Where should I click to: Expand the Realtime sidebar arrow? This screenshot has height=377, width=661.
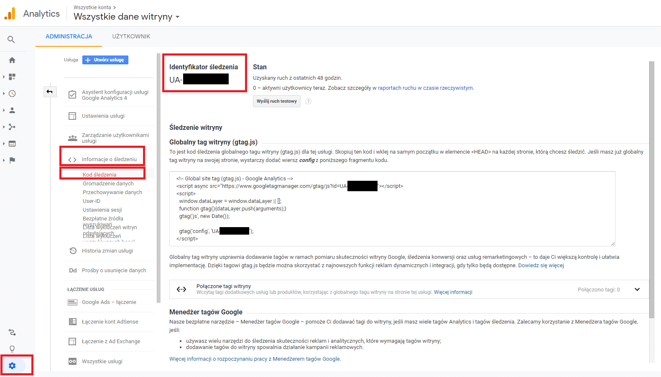pos(4,94)
